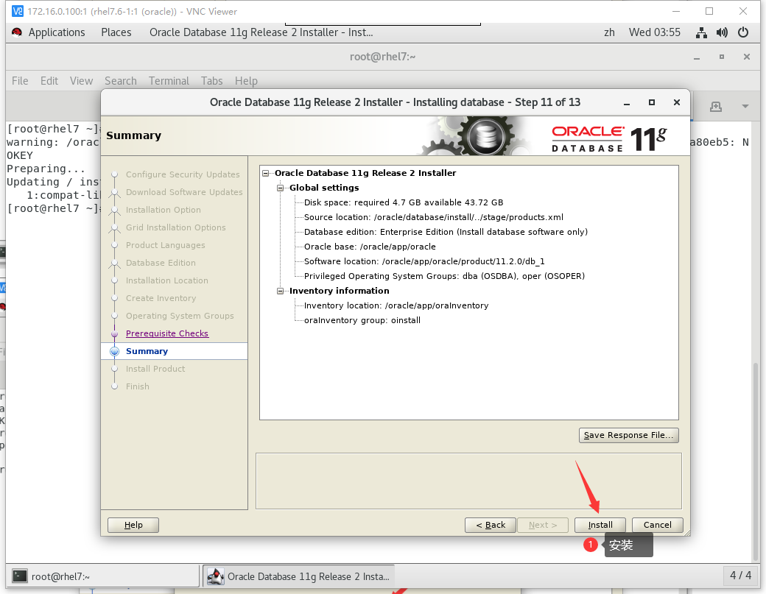
Task: Click the clock showing Wed 03:55
Action: point(655,32)
